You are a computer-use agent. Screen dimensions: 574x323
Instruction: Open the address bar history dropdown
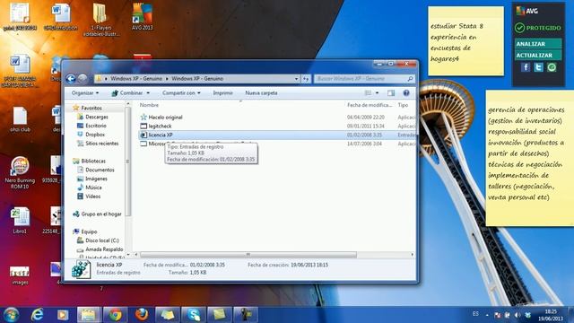point(297,79)
